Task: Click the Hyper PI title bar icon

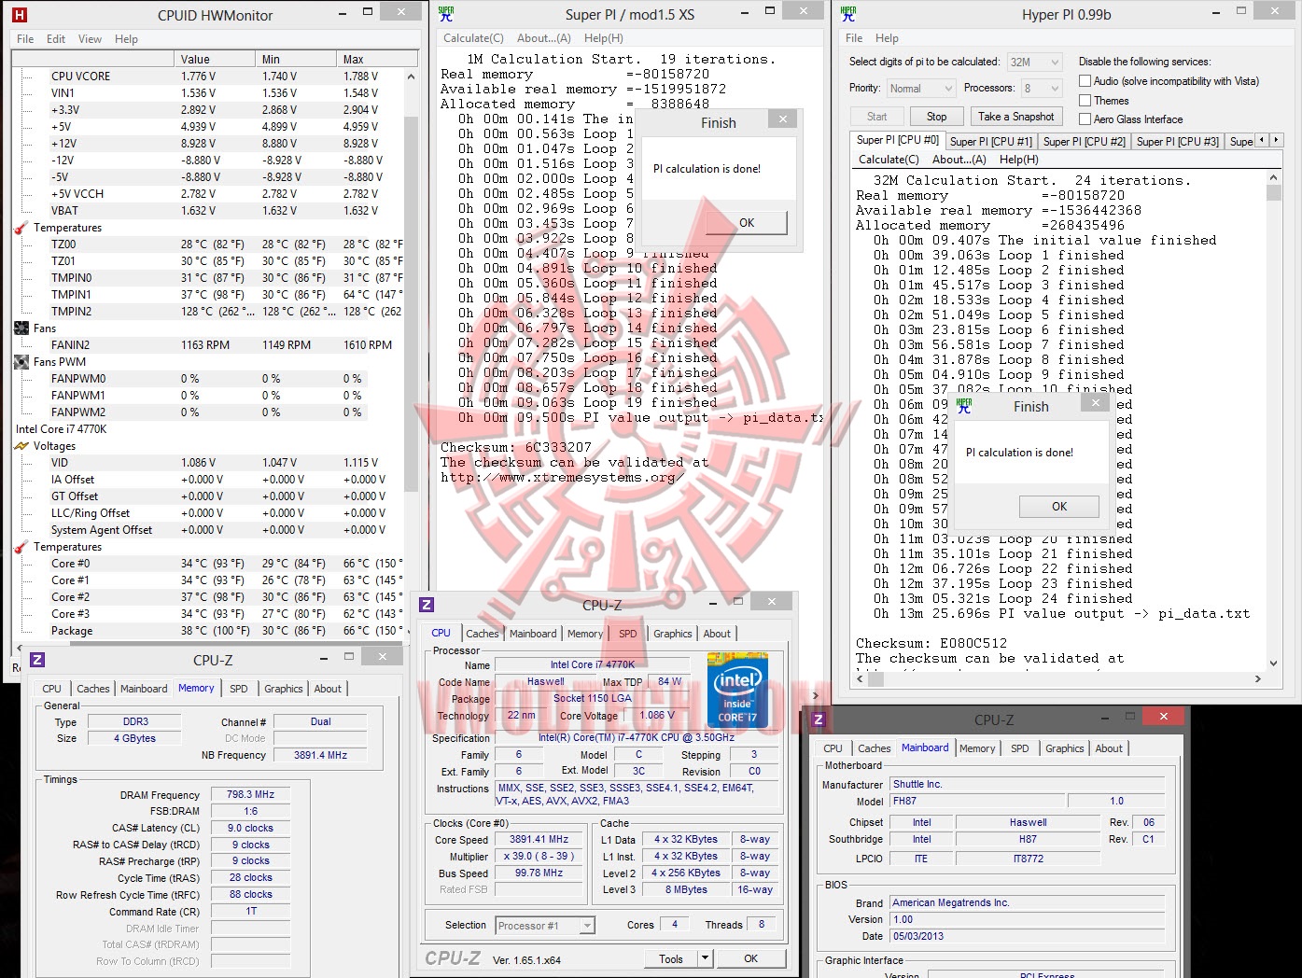Action: pyautogui.click(x=847, y=13)
